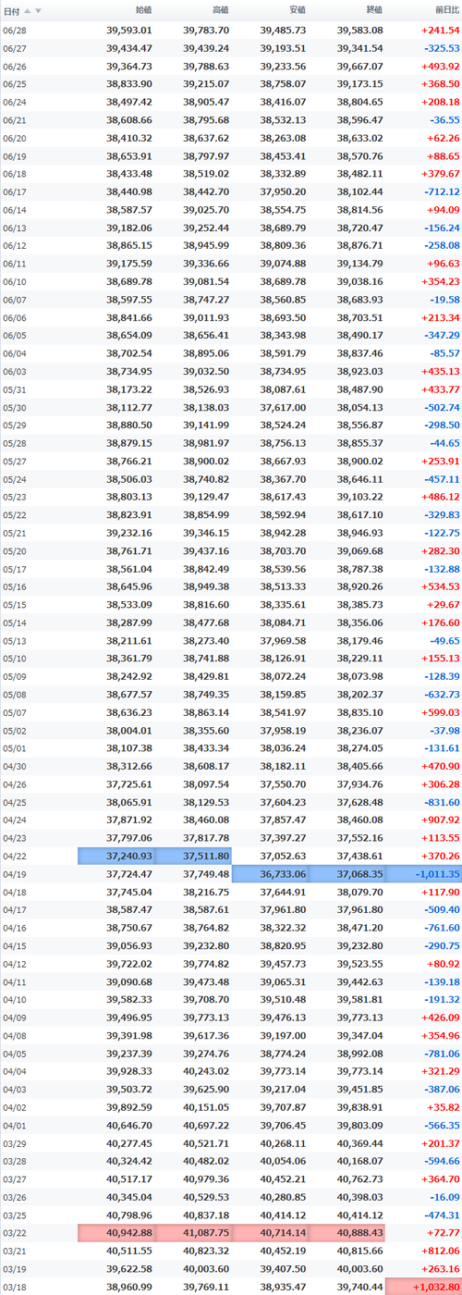
Task: Select closing price 38,900.02 on 05/27
Action: (359, 460)
